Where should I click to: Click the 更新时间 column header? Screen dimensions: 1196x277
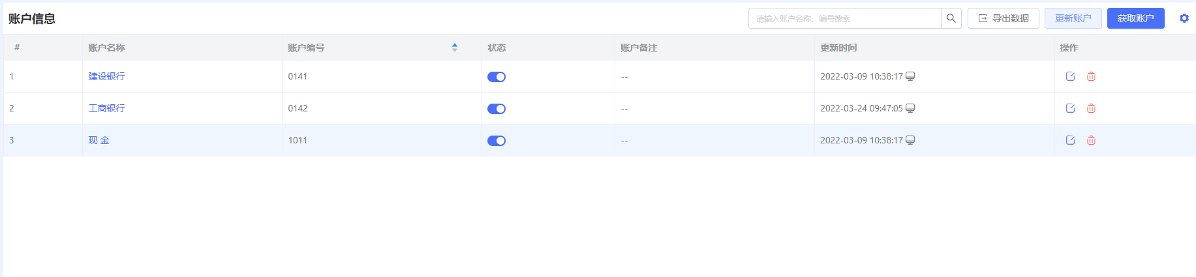point(838,48)
